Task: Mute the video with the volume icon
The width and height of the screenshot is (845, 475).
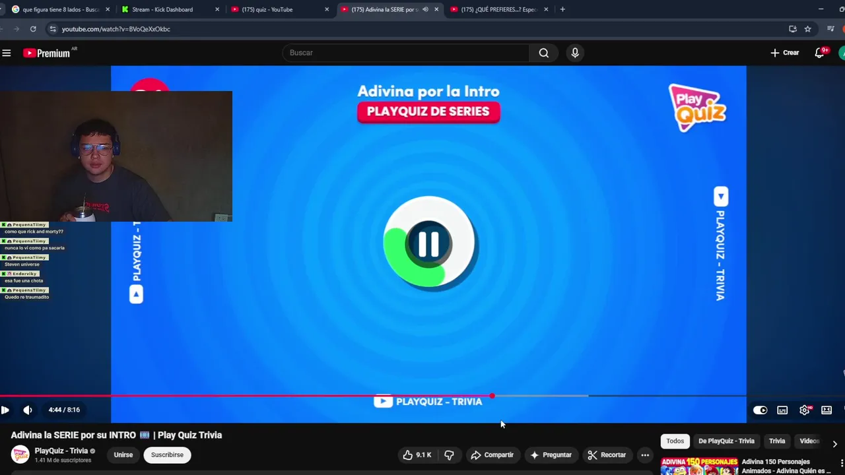Action: click(28, 410)
